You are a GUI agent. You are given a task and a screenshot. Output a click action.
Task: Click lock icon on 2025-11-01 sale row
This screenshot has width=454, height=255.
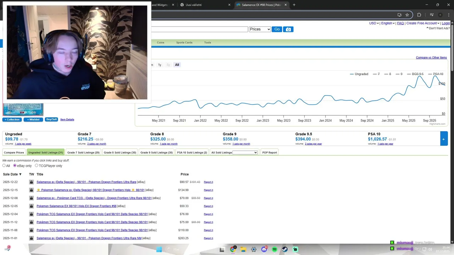click(31, 238)
